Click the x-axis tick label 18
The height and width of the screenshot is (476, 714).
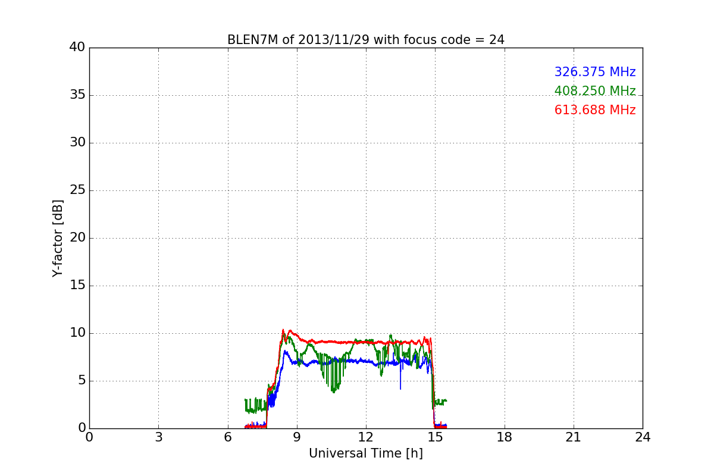click(x=505, y=437)
